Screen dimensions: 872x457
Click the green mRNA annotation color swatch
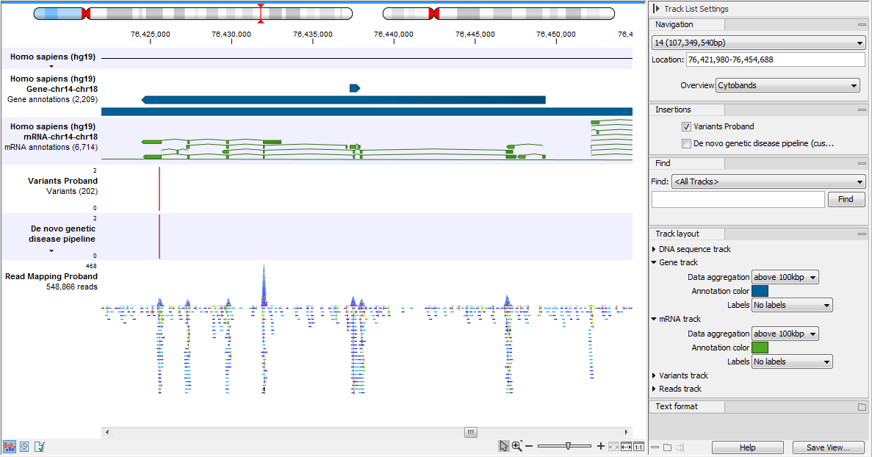(x=760, y=348)
